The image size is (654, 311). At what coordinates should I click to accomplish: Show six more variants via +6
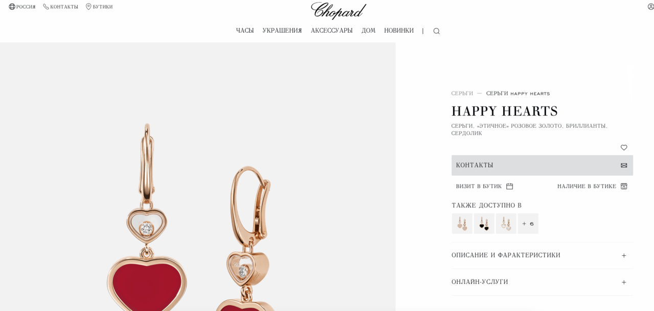[528, 224]
